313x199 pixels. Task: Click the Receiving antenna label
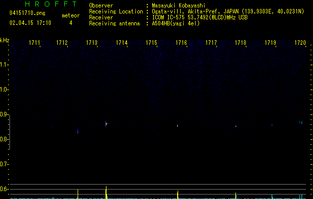(x=114, y=23)
